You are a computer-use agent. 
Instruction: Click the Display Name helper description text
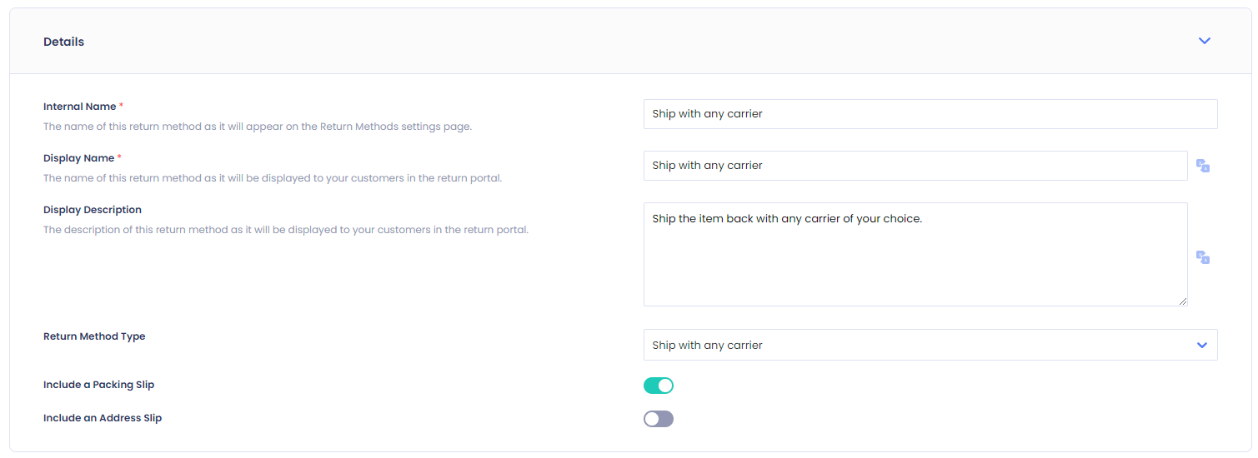click(273, 178)
